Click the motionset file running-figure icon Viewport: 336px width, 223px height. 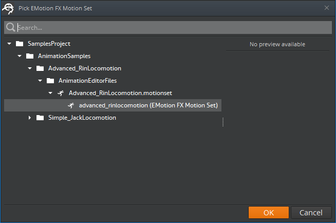click(61, 93)
